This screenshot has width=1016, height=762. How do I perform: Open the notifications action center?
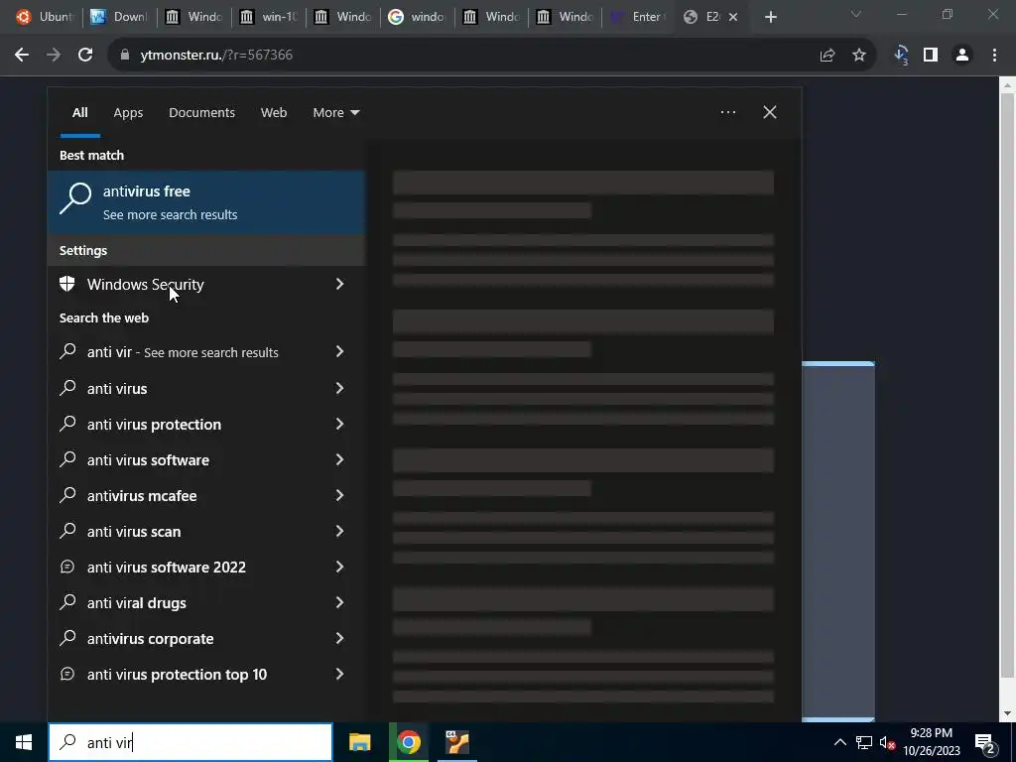tap(985, 742)
